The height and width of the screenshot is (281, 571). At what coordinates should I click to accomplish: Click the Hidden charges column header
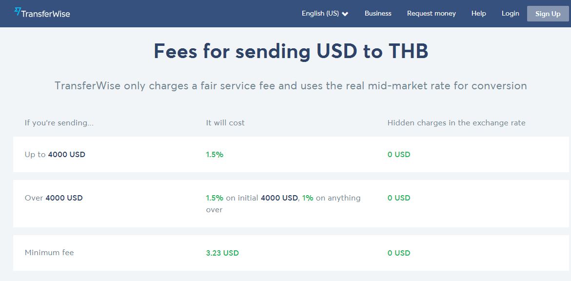point(456,123)
